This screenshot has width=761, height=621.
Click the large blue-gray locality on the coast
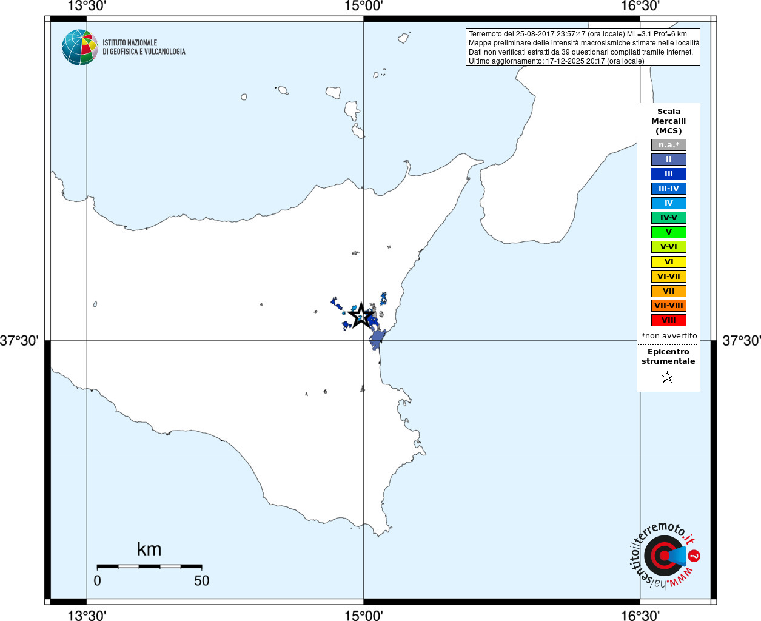[x=378, y=340]
